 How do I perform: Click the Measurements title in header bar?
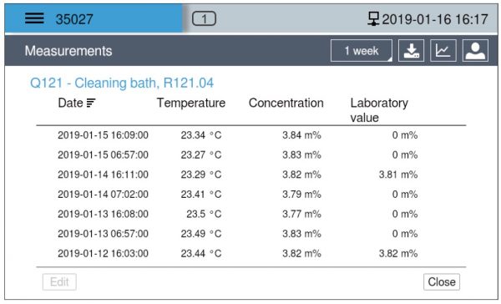pyautogui.click(x=68, y=51)
